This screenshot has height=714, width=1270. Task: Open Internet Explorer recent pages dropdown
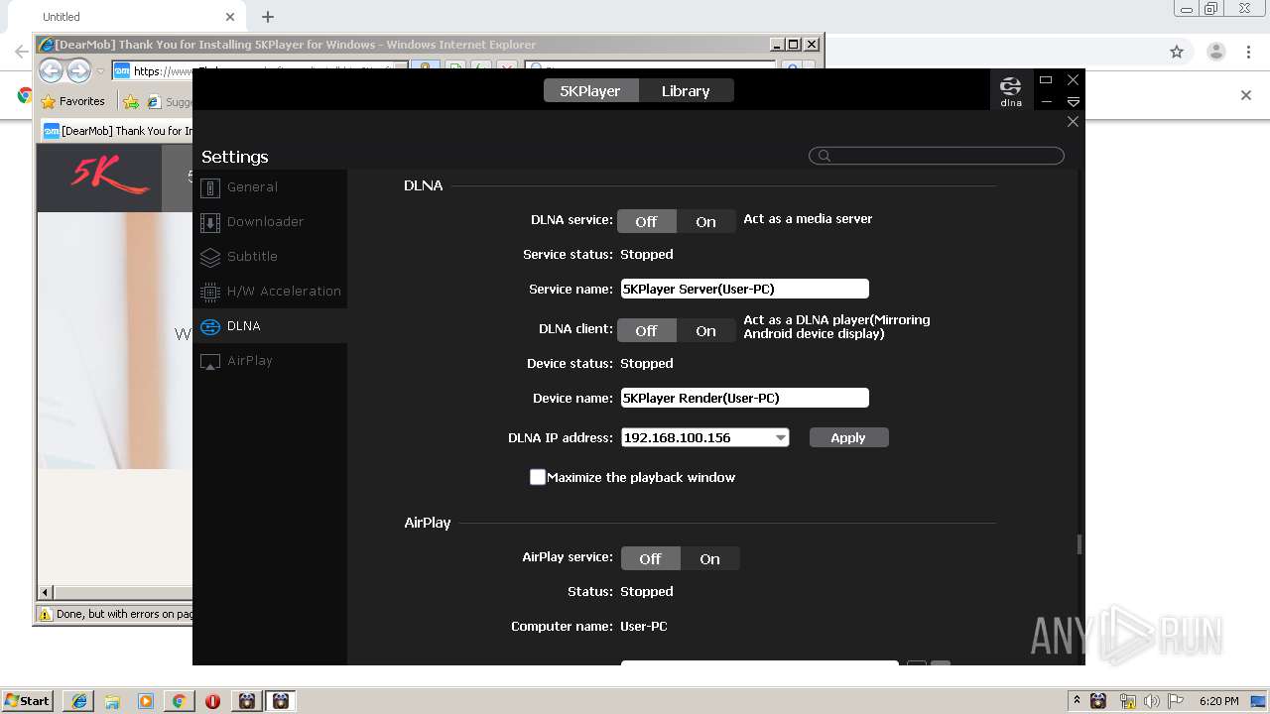[100, 71]
